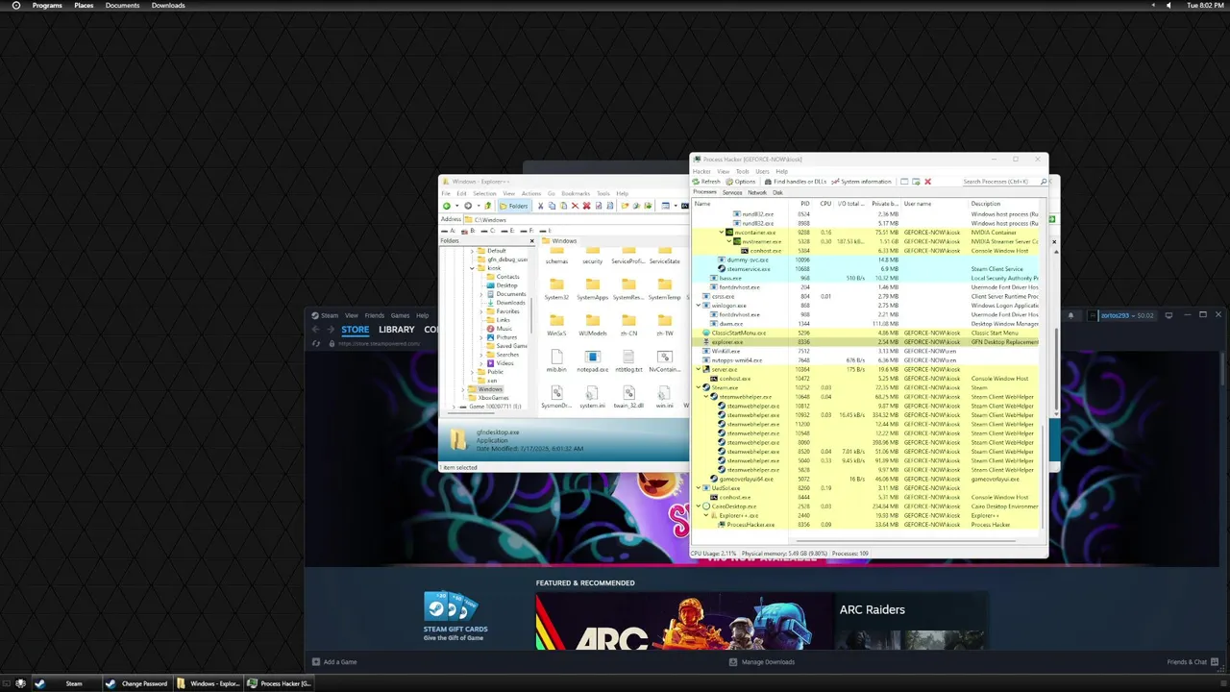Select mib.bin file in Explorer++
Viewport: 1230px width, 692px height.
tap(556, 361)
